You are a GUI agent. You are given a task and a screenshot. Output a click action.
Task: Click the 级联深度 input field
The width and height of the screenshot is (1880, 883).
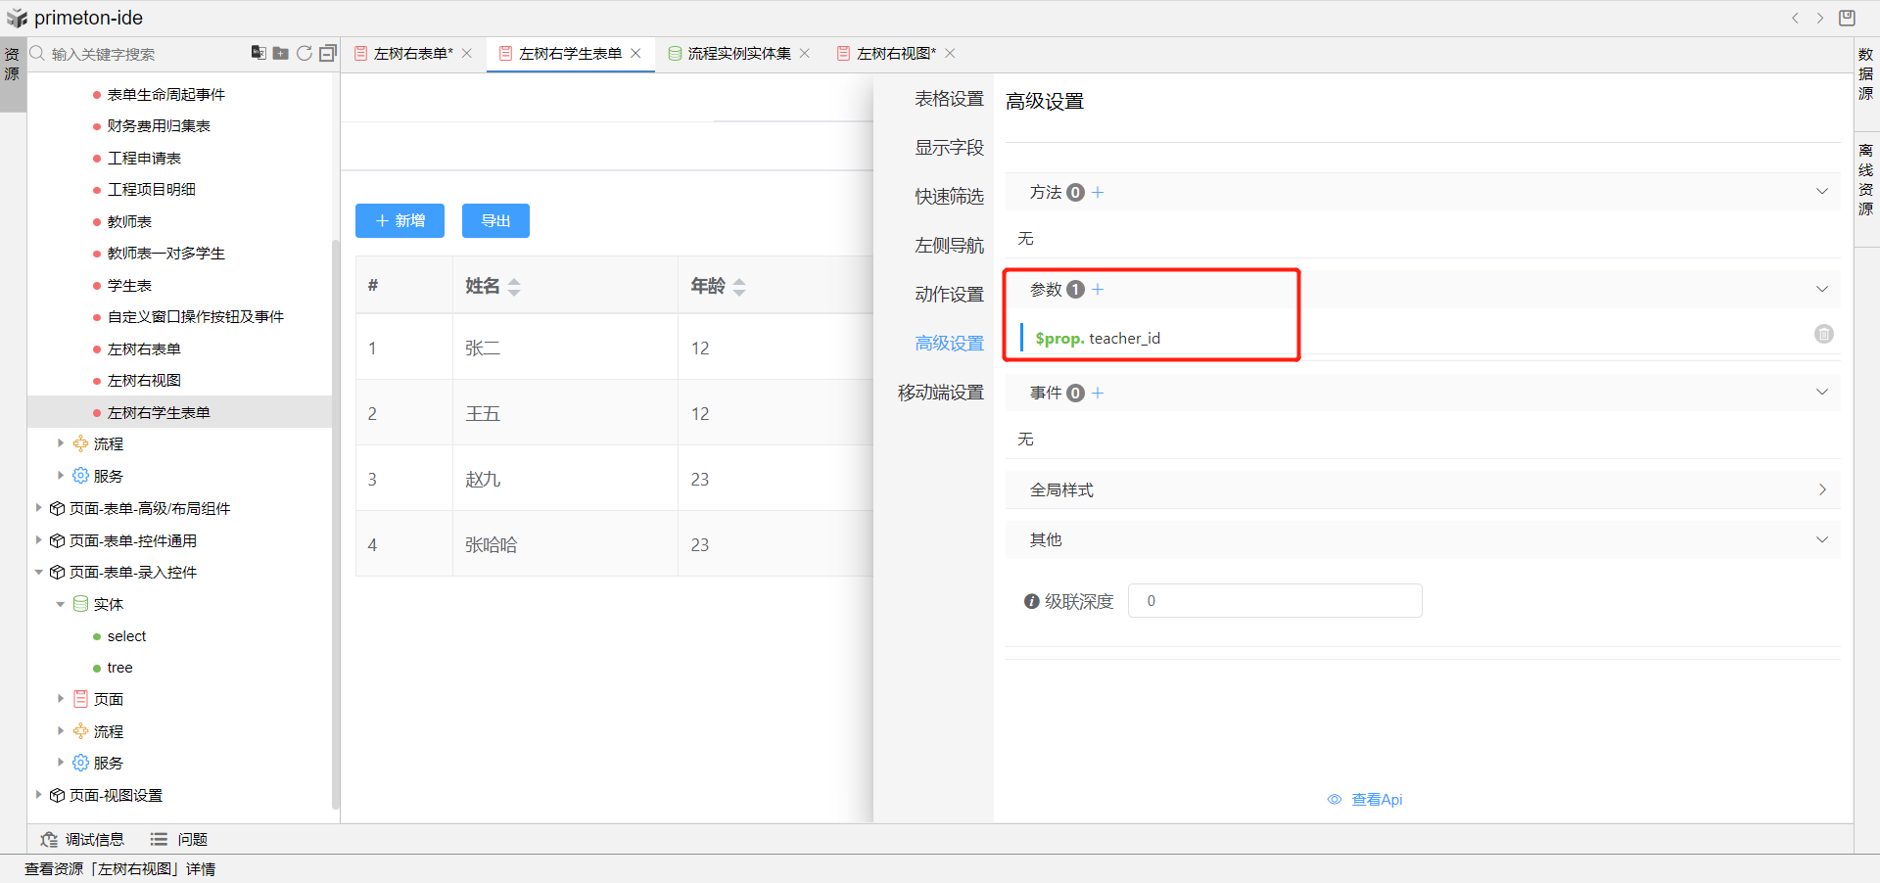click(1274, 601)
